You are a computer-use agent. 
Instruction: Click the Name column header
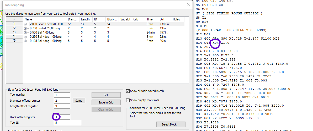(x=45, y=19)
